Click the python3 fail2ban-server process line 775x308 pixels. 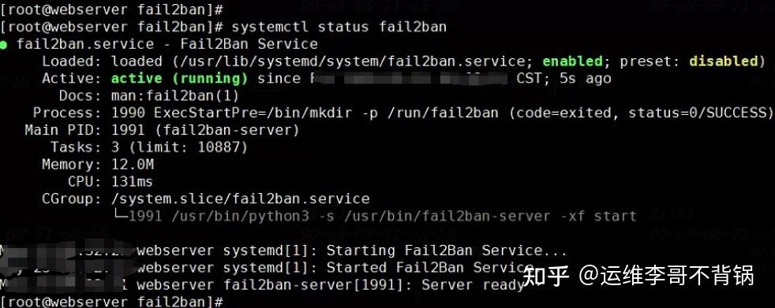pos(382,216)
